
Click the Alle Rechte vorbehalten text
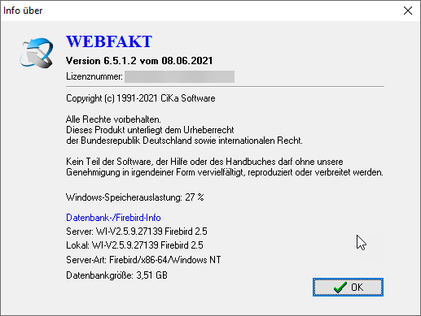(113, 119)
